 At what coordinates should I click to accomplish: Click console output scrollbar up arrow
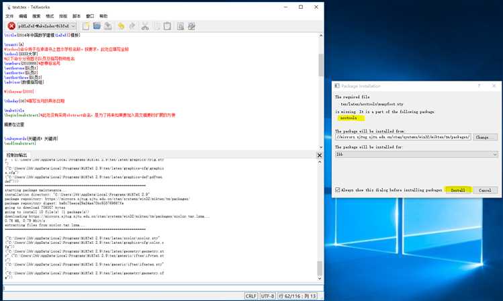point(320,162)
